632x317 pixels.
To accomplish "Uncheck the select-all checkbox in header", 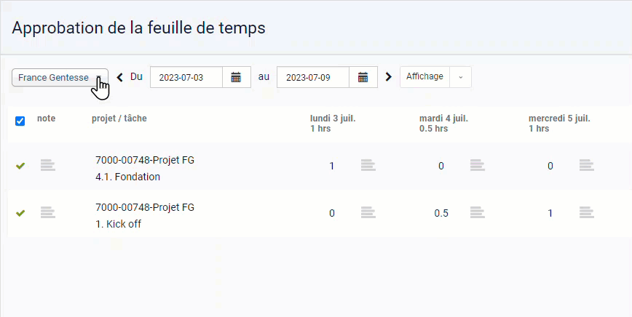I will [x=20, y=121].
